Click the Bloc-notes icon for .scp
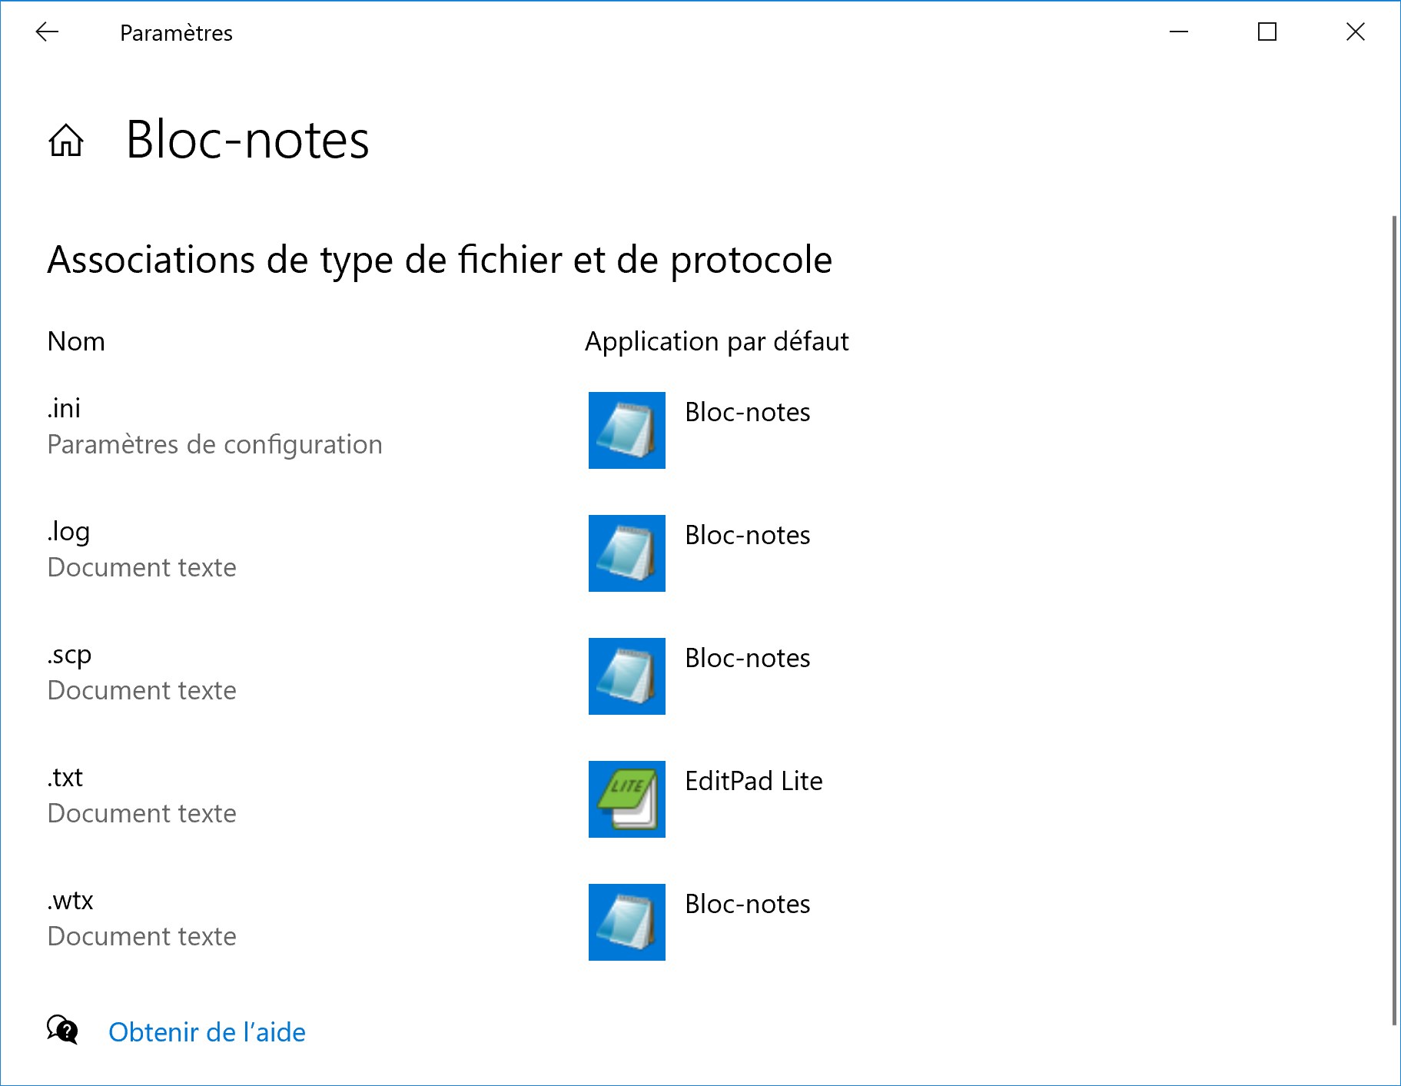 point(626,676)
